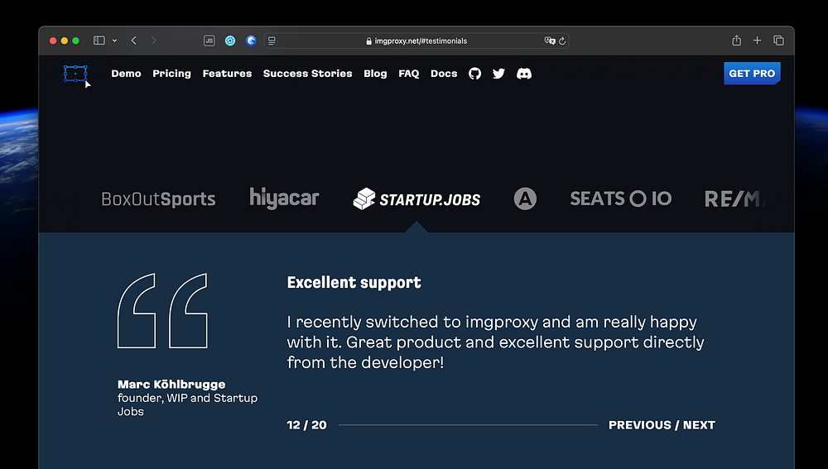Open the Success Stories menu link
The height and width of the screenshot is (469, 828).
(x=307, y=74)
